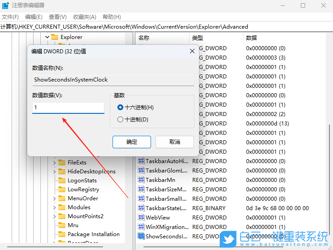Expand the MountPoints2 tree node
This screenshot has height=250, width=333.
tap(54, 216)
